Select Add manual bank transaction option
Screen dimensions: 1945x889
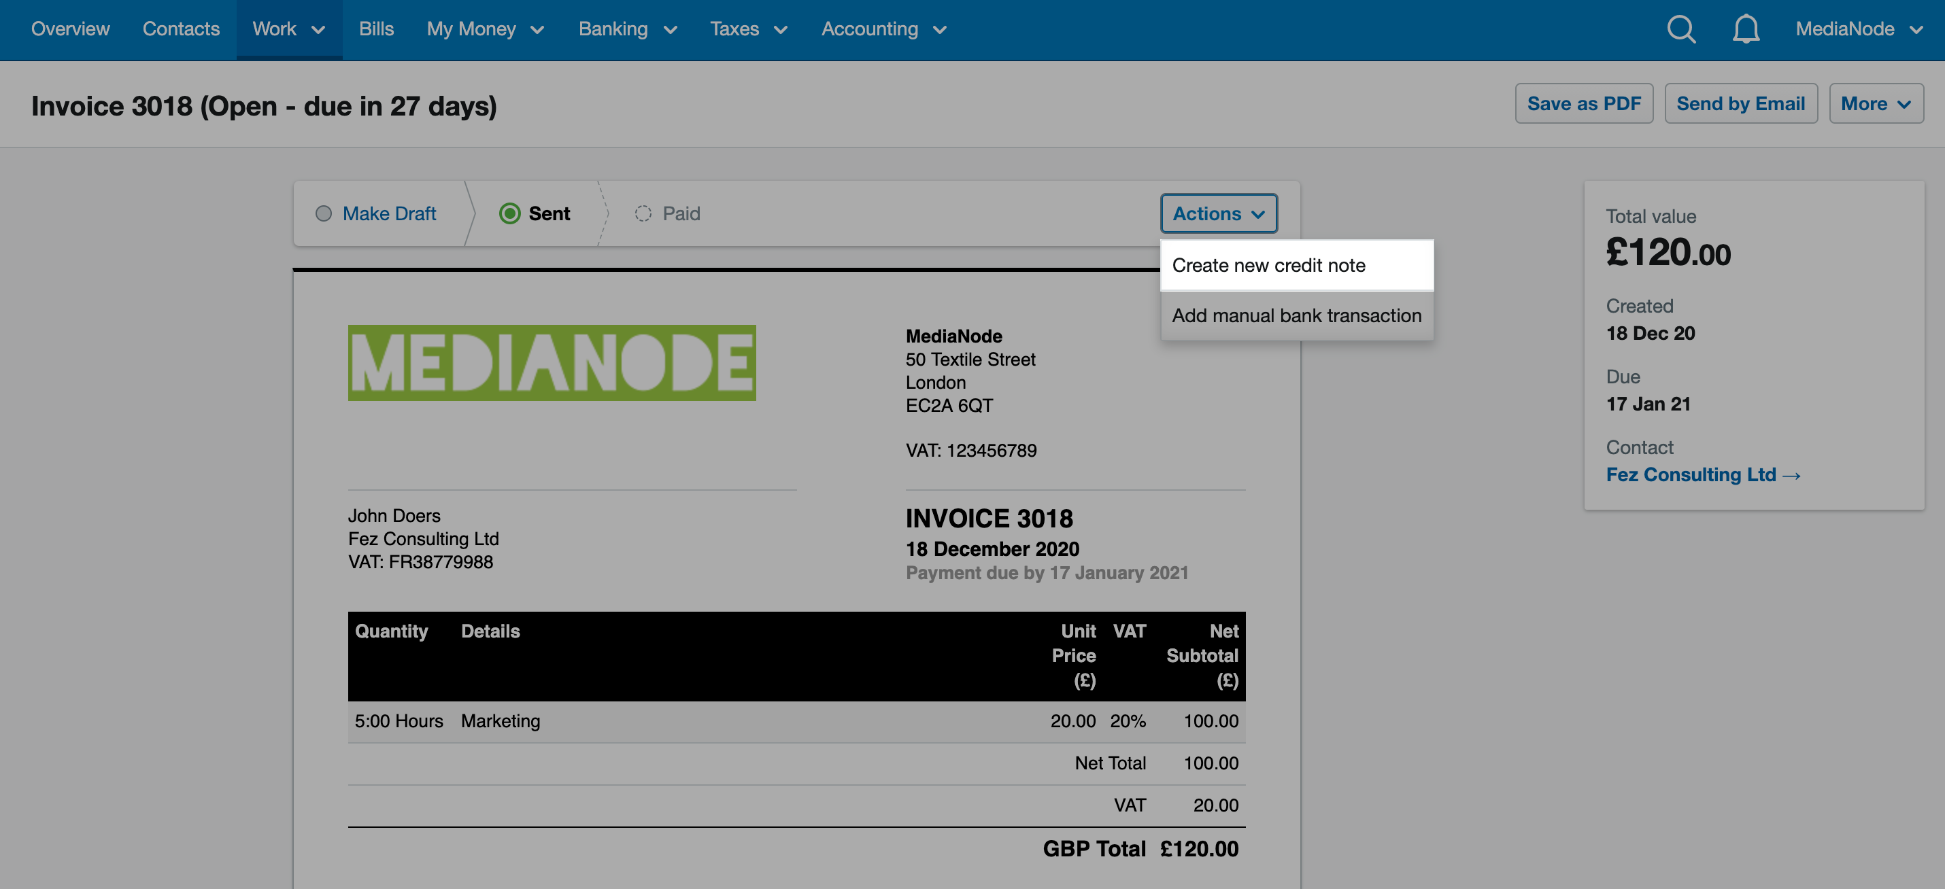[1296, 314]
